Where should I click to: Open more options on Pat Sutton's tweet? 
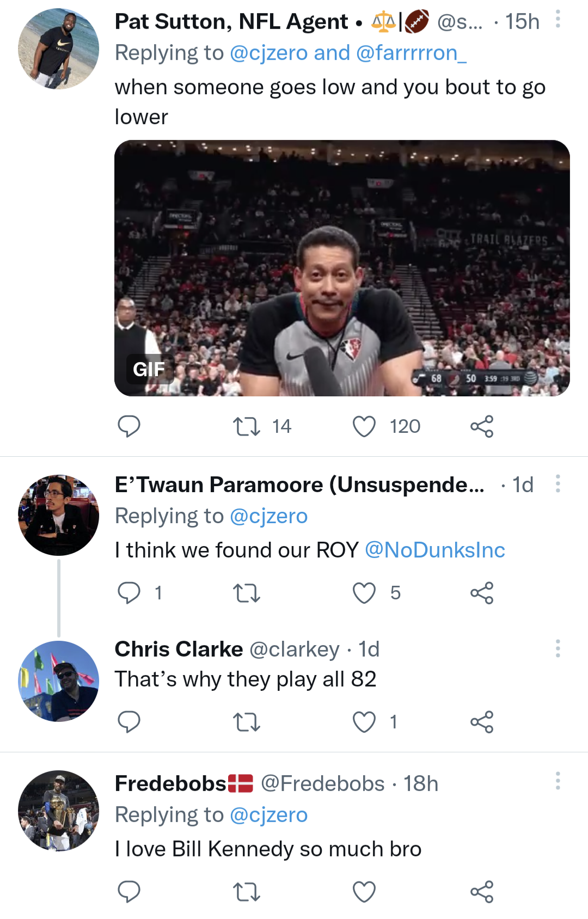point(558,20)
